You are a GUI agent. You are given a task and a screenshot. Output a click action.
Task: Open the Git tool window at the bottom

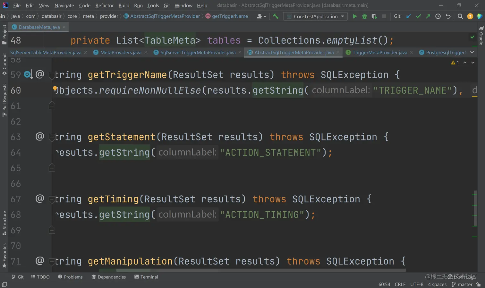pyautogui.click(x=18, y=277)
